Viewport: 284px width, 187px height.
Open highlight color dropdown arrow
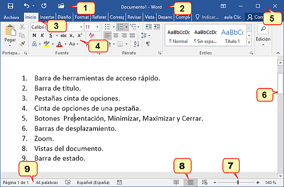click(53, 44)
